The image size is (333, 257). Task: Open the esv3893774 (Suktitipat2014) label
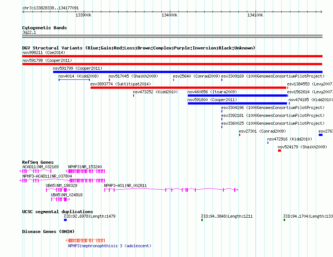tap(120, 84)
